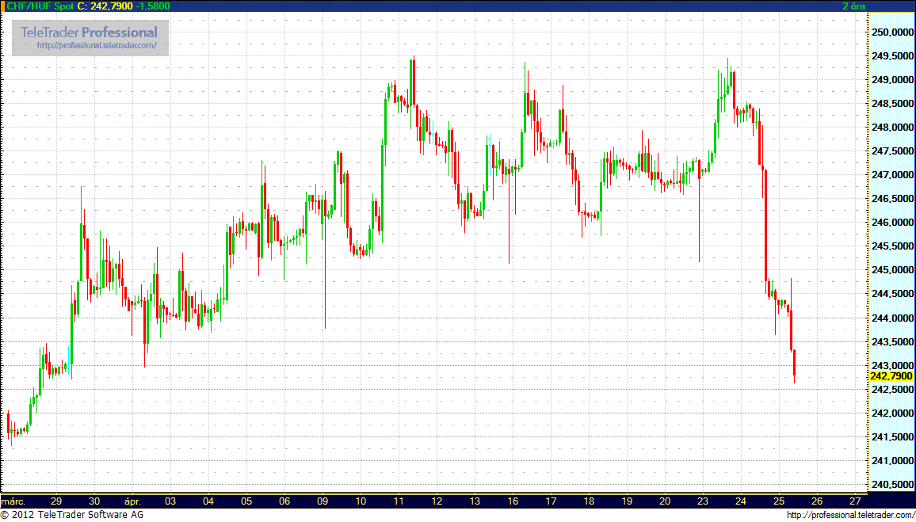Screen dimensions: 916x522
Task: Click date 10 on the time axis
Action: pos(361,501)
